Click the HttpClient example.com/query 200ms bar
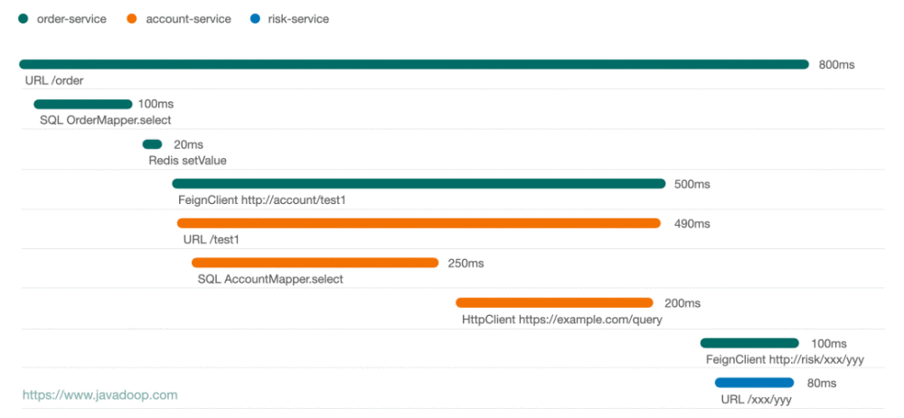Screen dimensions: 904x418 click(x=554, y=302)
